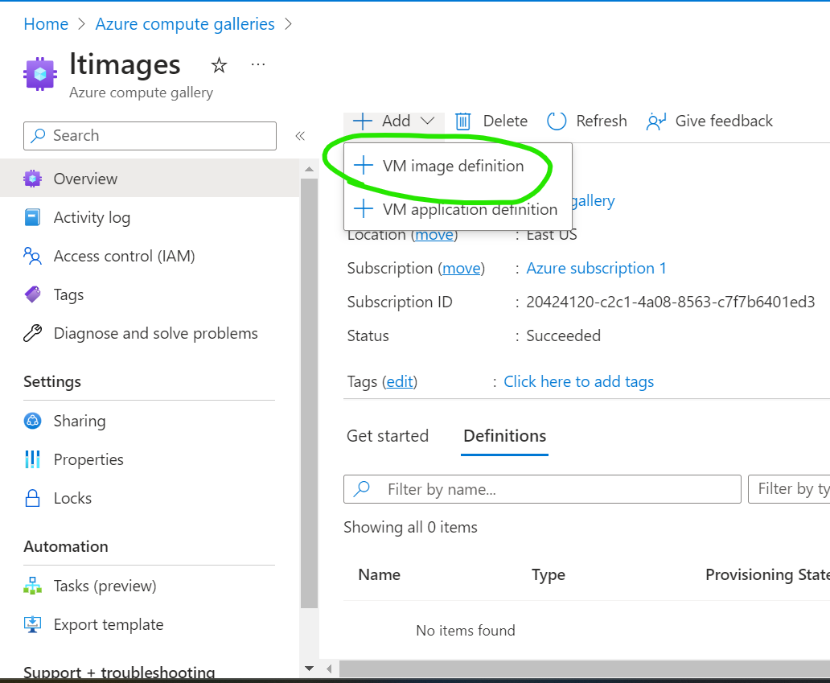Viewport: 830px width, 683px height.
Task: Click the edit link next to Tags
Action: coord(400,382)
